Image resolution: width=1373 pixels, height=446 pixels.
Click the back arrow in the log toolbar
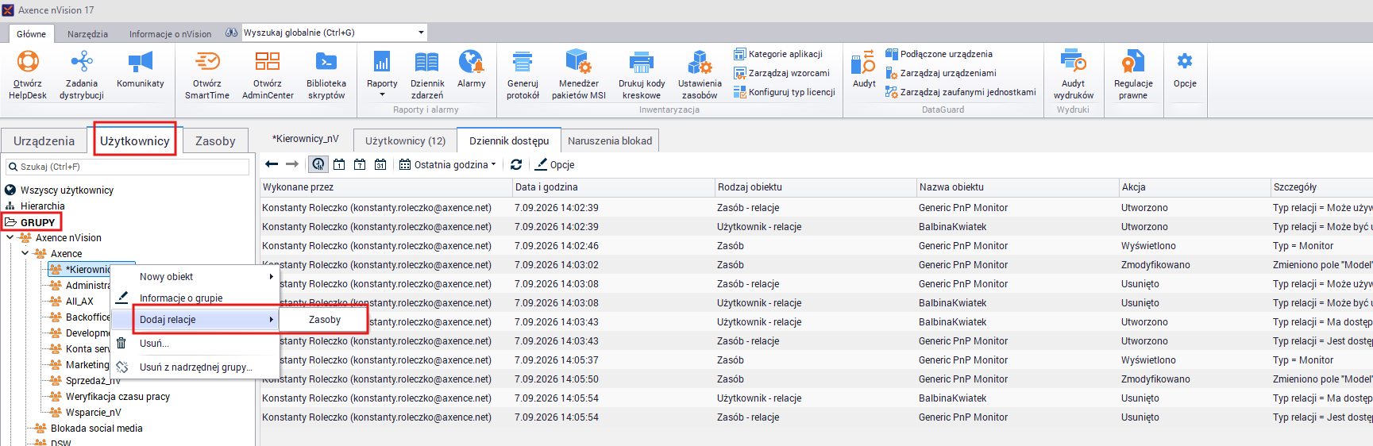[x=272, y=164]
